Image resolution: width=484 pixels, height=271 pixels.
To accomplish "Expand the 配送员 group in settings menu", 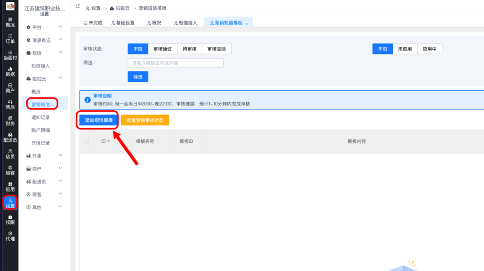I will (44, 182).
